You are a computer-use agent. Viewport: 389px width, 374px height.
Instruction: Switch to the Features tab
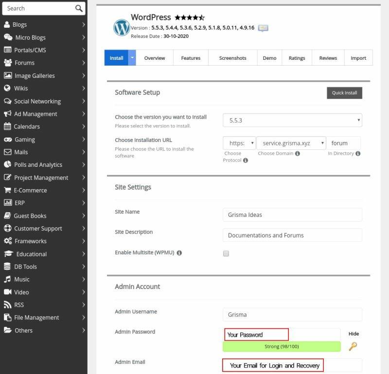191,57
